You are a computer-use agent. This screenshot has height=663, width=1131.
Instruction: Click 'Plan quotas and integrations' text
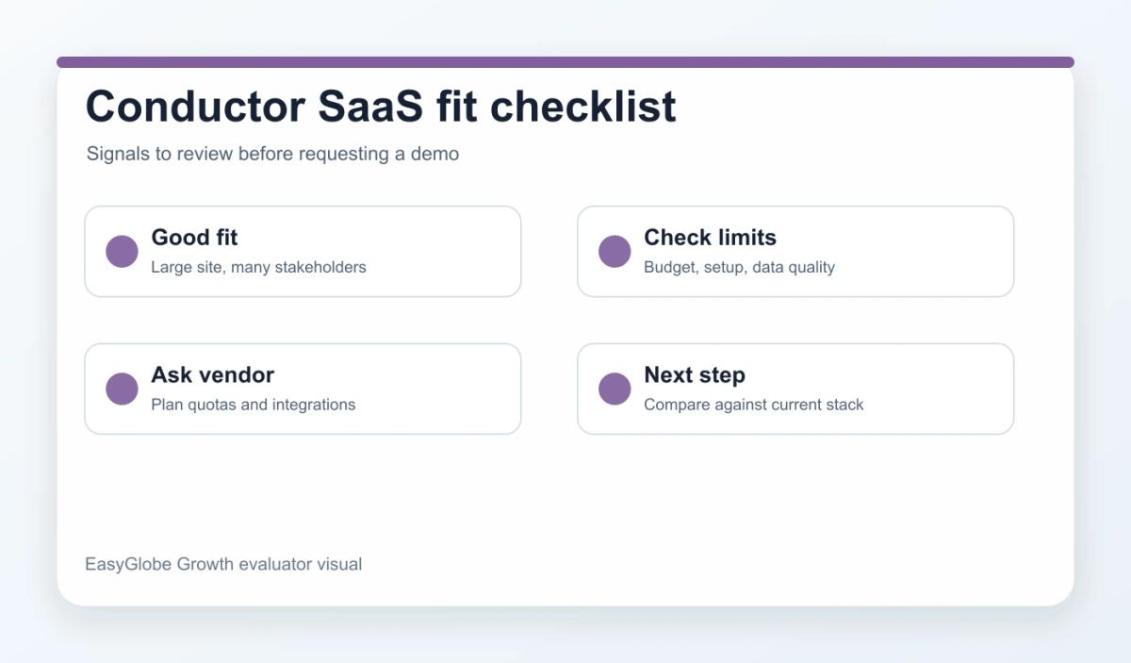(253, 405)
